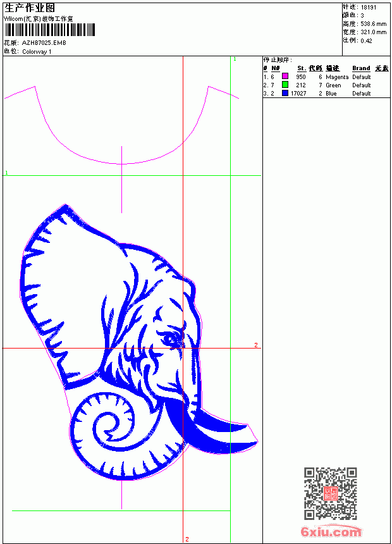
Task: Click the magenta color swatch in stop sequence
Action: tap(285, 76)
